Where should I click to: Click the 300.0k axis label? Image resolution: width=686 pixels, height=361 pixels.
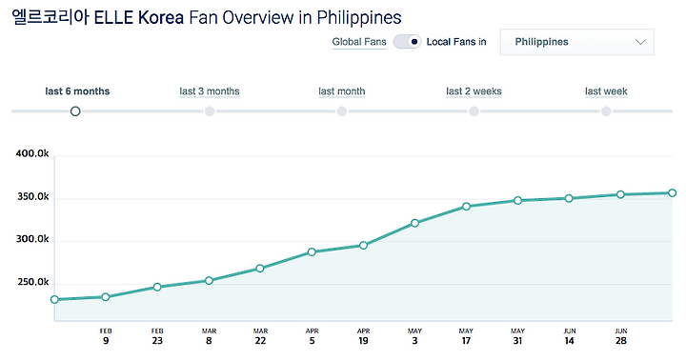32,239
